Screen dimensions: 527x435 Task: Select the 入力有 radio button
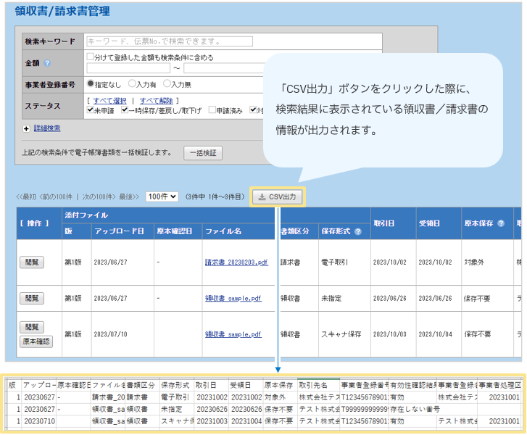coord(131,84)
